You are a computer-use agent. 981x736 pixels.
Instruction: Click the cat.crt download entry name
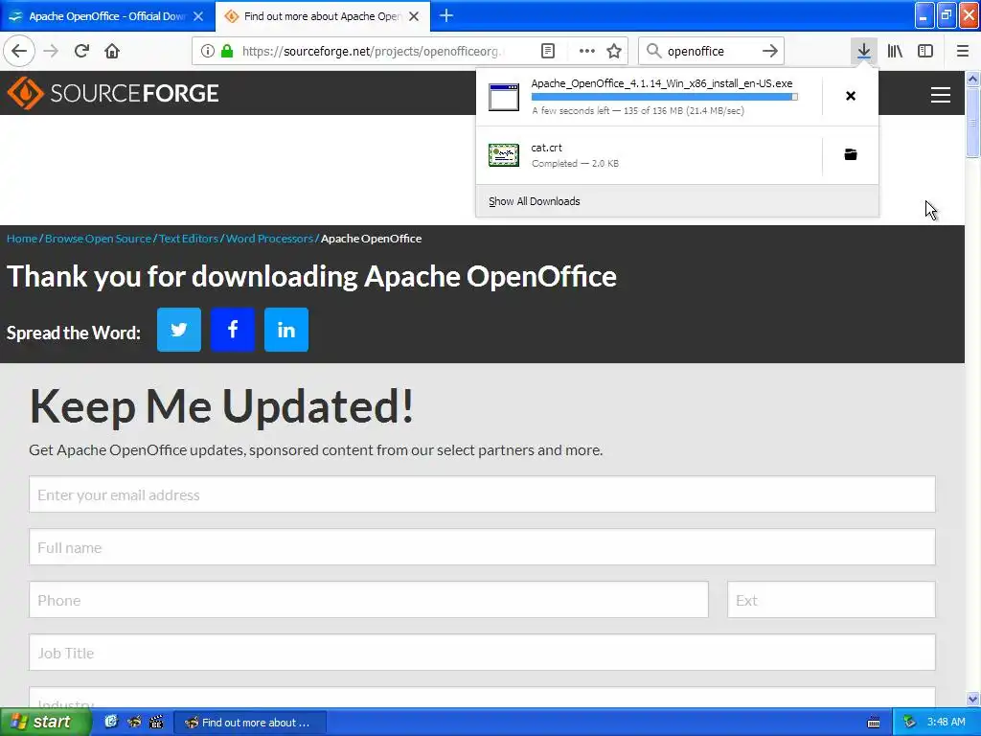pos(547,148)
